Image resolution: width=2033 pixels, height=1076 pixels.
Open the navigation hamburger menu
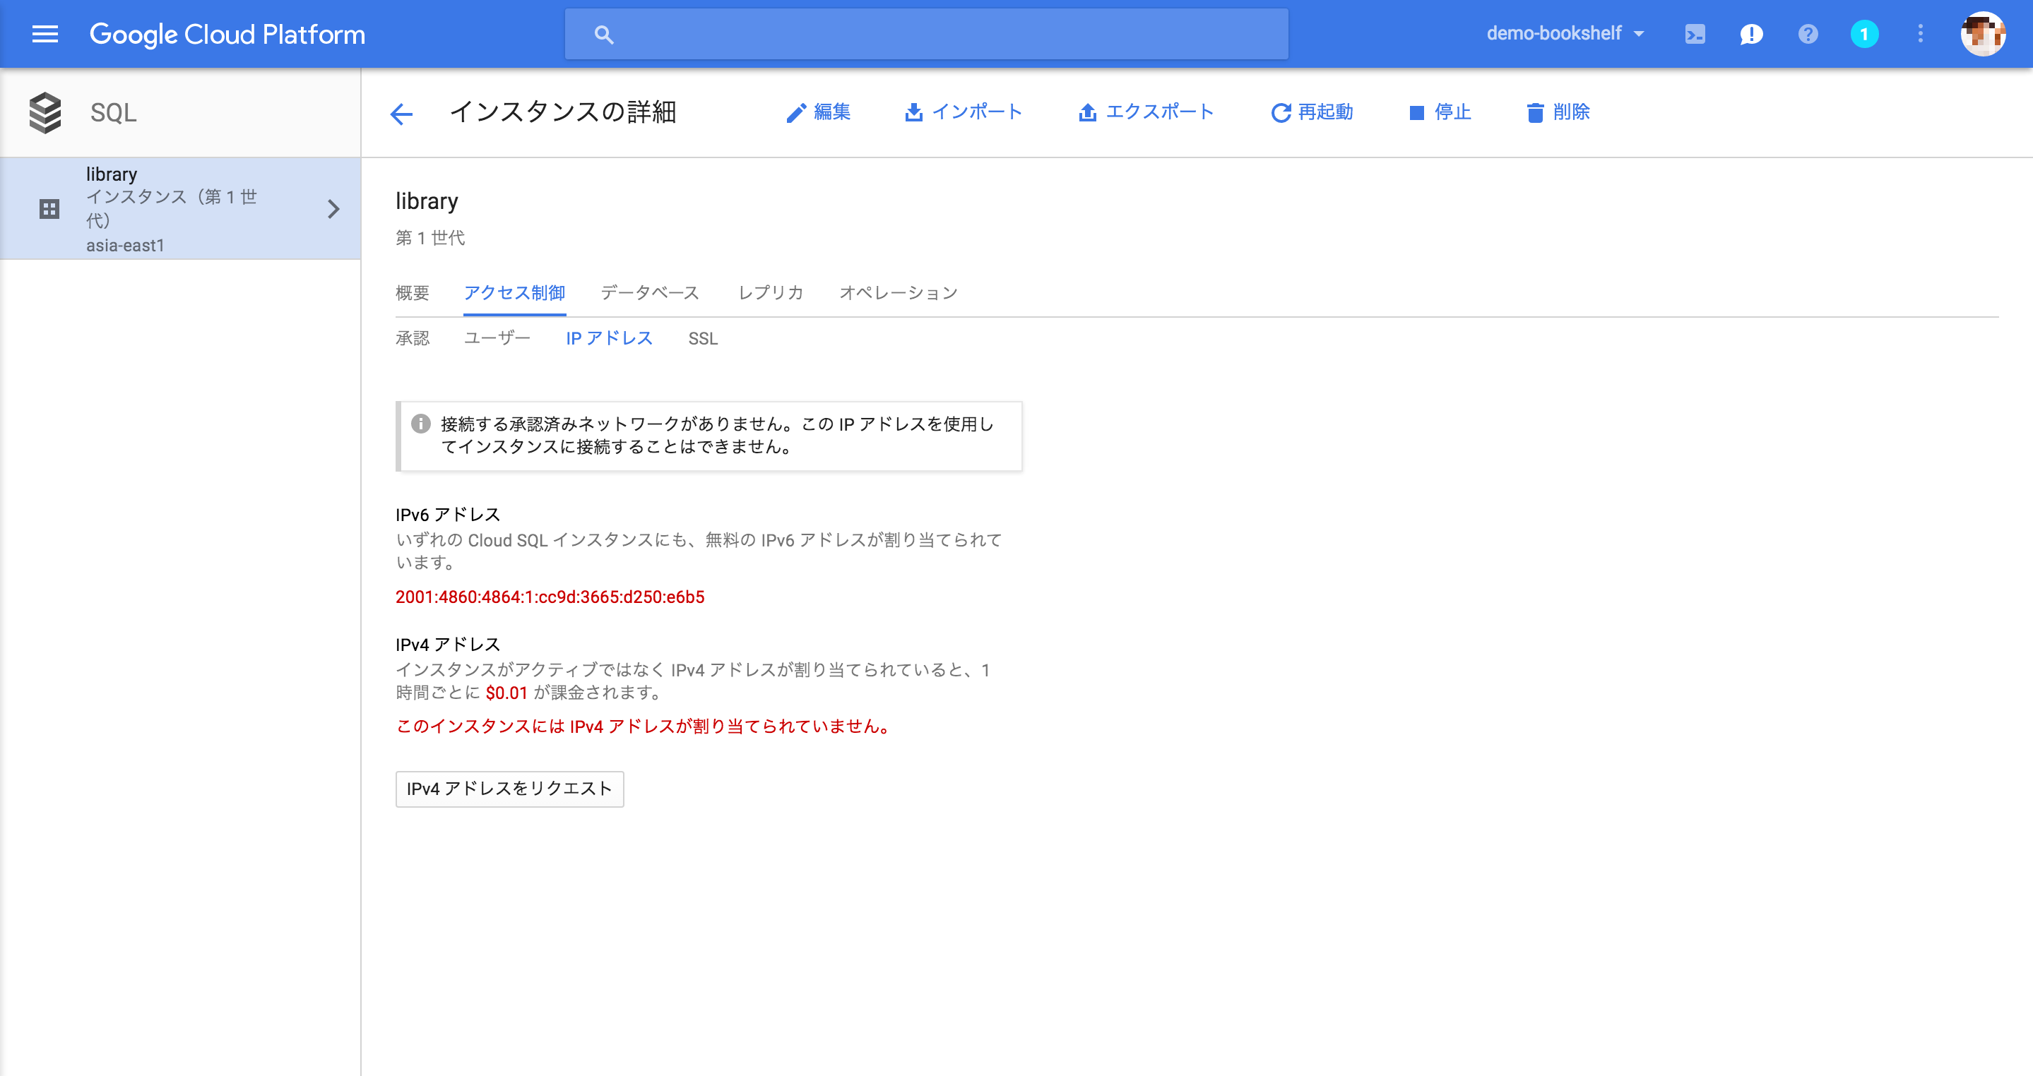[x=45, y=34]
